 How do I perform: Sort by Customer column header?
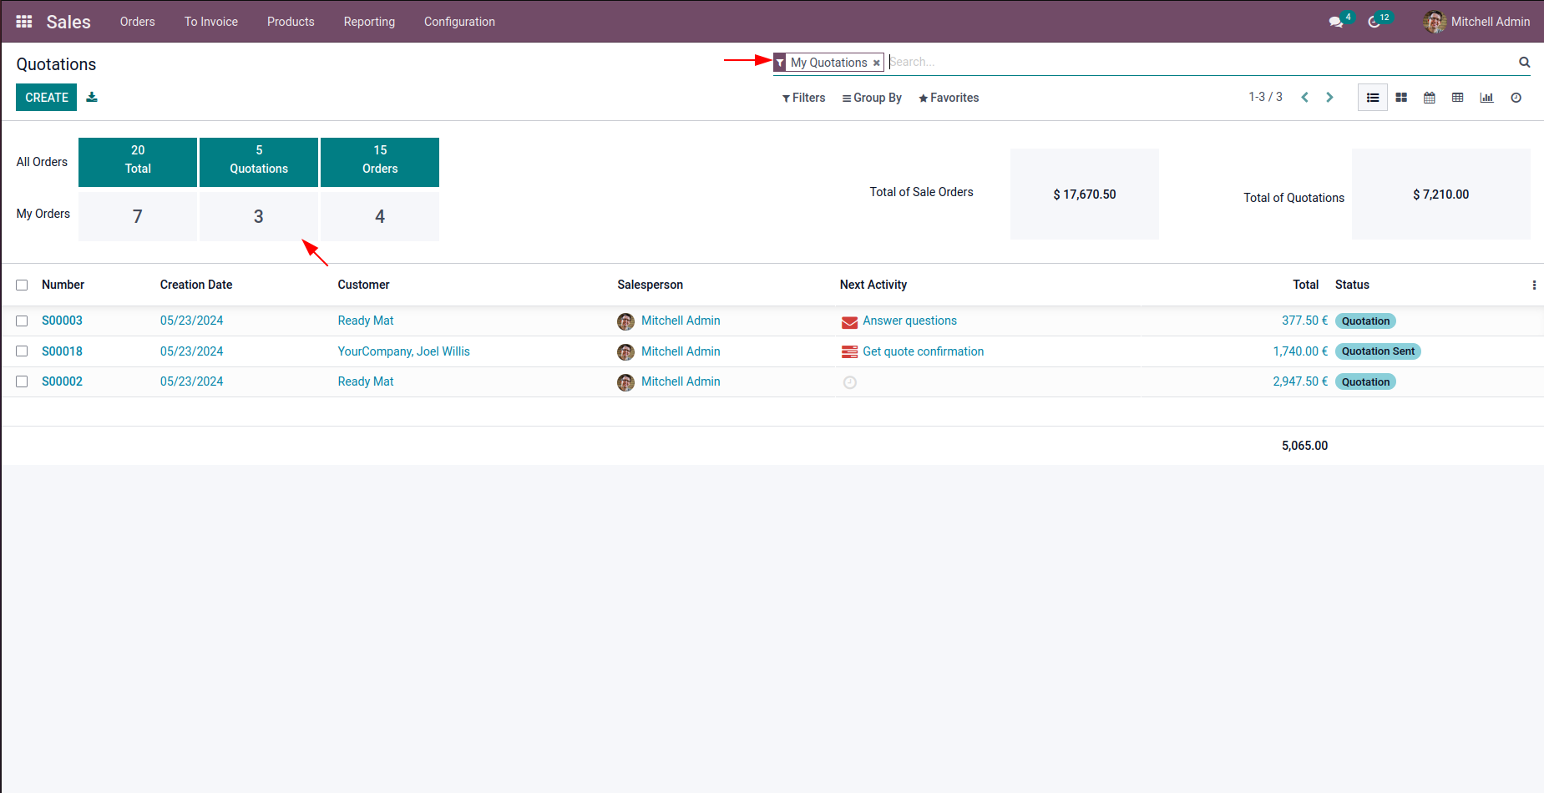(364, 285)
